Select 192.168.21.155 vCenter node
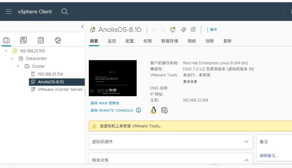The height and width of the screenshot is (168, 292). [32, 51]
